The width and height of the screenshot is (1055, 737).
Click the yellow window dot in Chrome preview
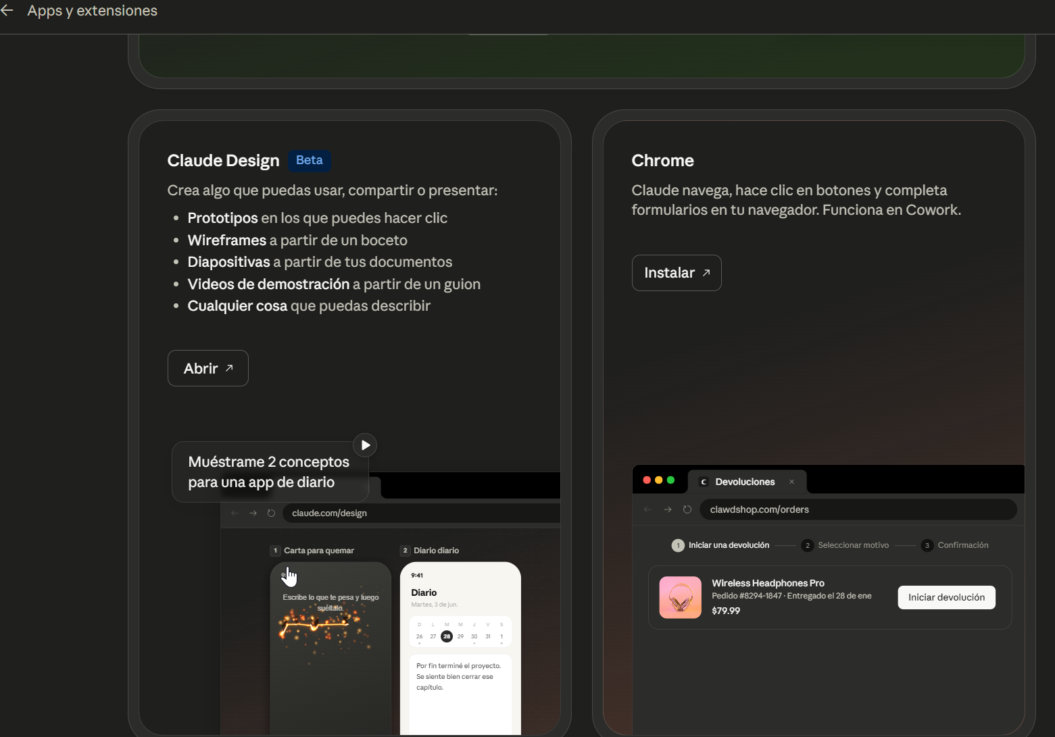coord(659,480)
